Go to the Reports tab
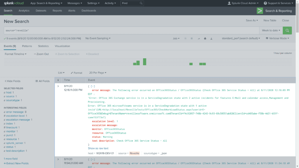299x168 pixels. click(57, 11)
